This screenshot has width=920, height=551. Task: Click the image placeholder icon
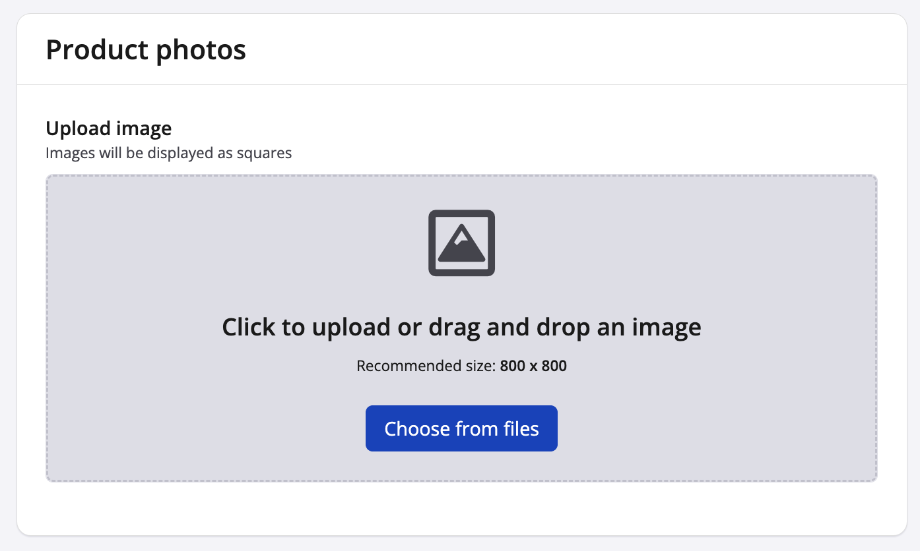(461, 243)
